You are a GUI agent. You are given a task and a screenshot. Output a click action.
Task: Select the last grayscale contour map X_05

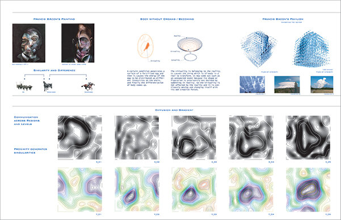[308, 137]
